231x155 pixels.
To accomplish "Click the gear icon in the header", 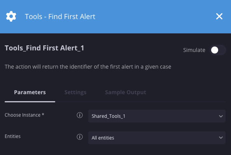I will pos(11,16).
